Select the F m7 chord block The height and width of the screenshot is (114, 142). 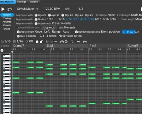107,46
